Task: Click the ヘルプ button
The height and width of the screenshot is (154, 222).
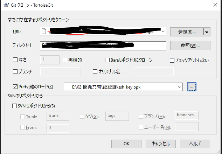Action: pos(195,144)
